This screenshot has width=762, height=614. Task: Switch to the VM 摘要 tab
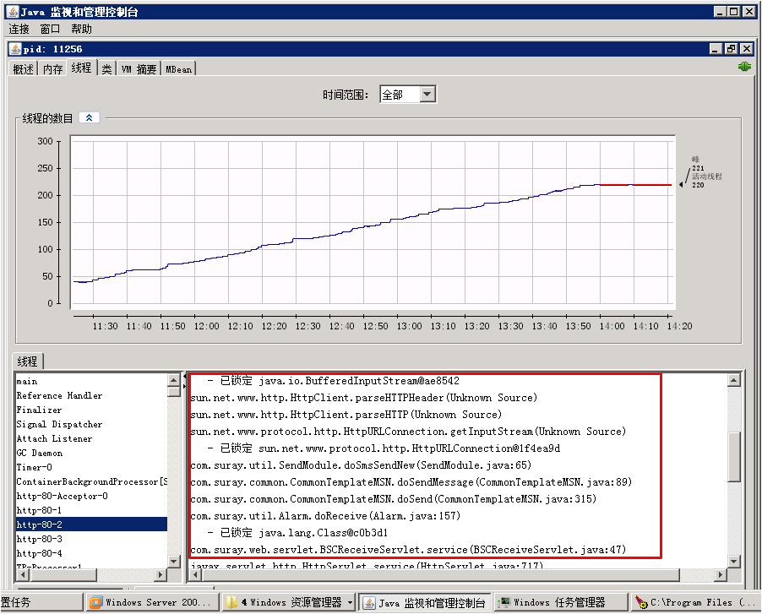(139, 69)
